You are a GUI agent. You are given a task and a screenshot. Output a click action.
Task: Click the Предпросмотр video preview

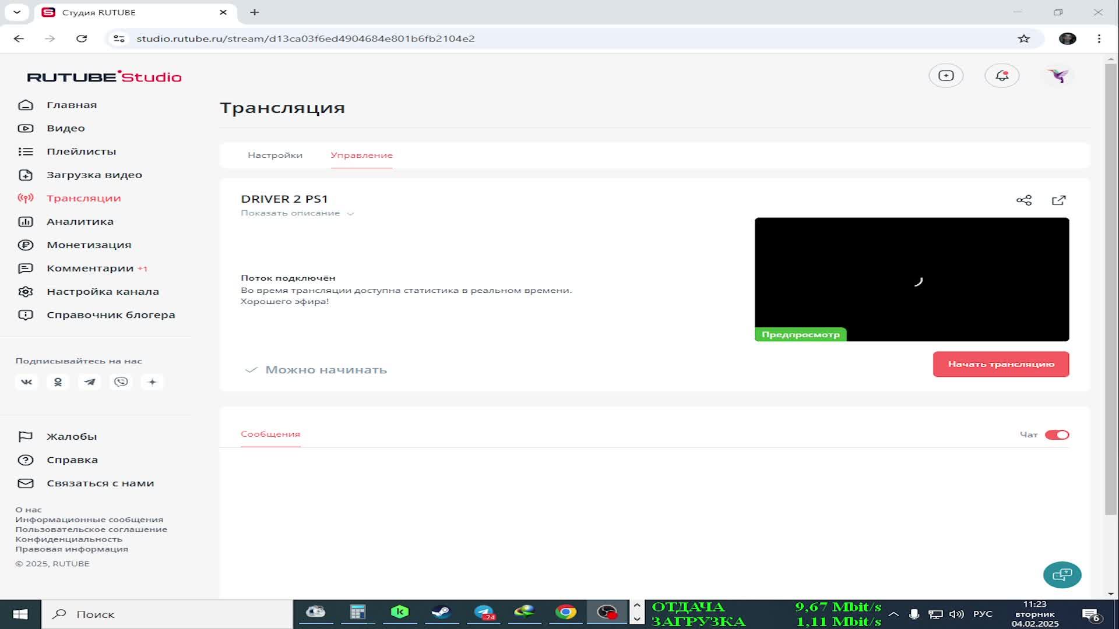click(x=912, y=280)
